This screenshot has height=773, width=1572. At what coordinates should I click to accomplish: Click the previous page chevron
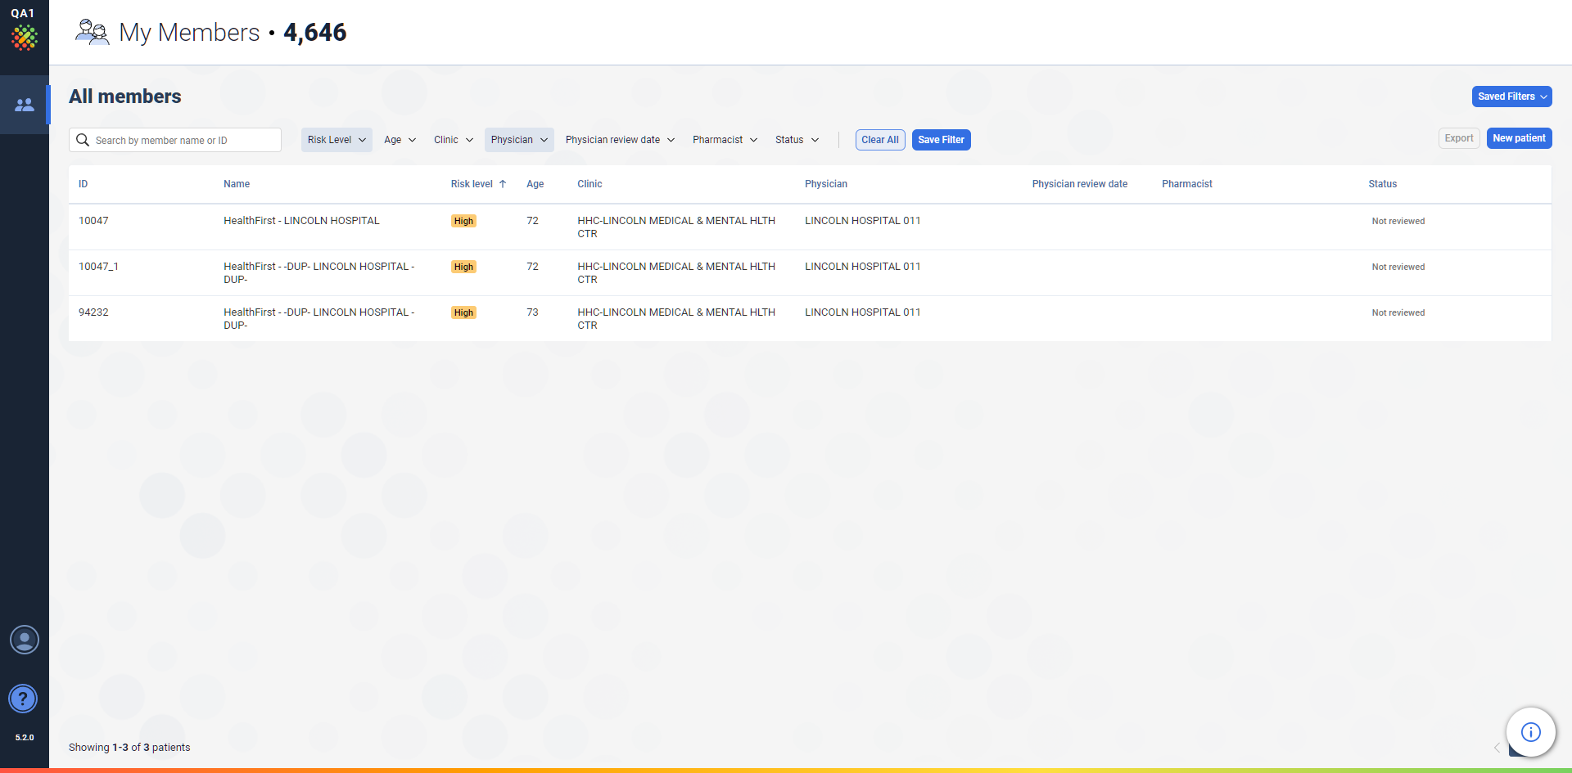[x=1497, y=748]
